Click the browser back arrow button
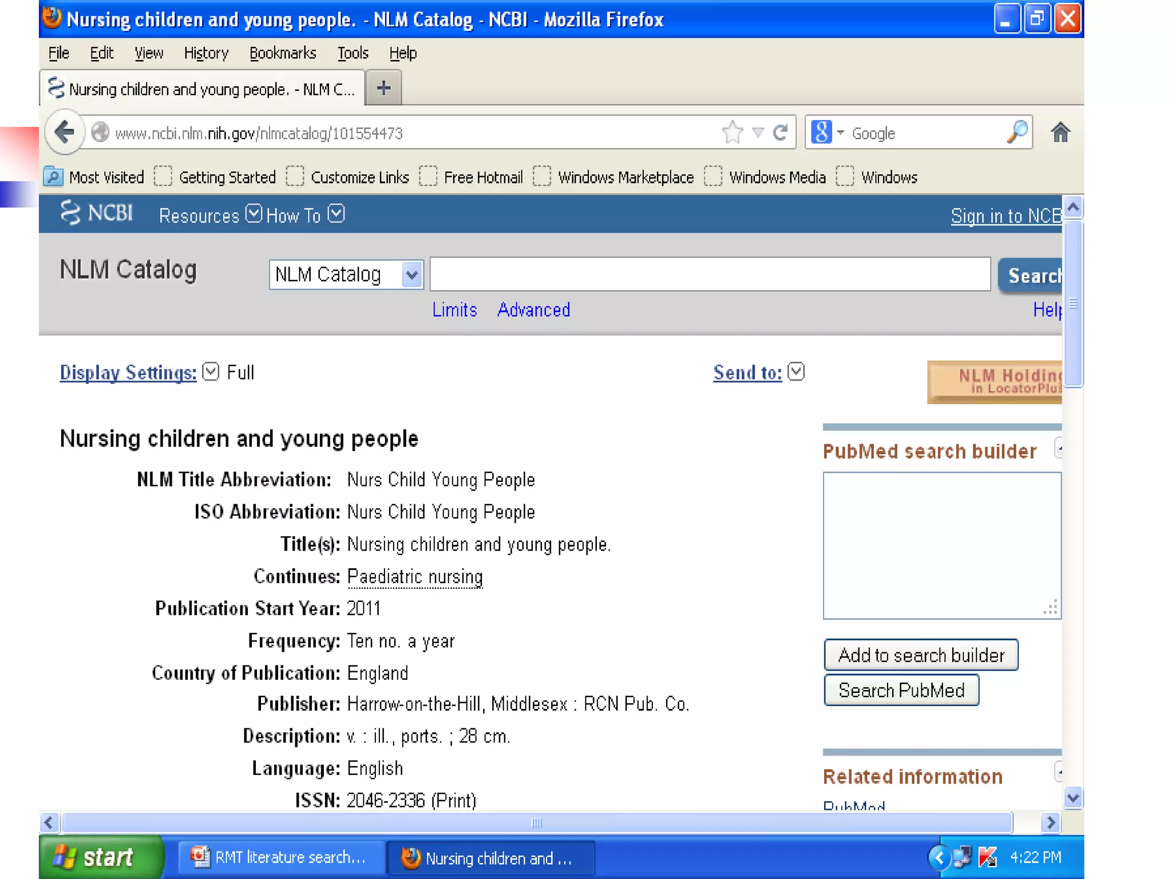1172x879 pixels. (65, 133)
